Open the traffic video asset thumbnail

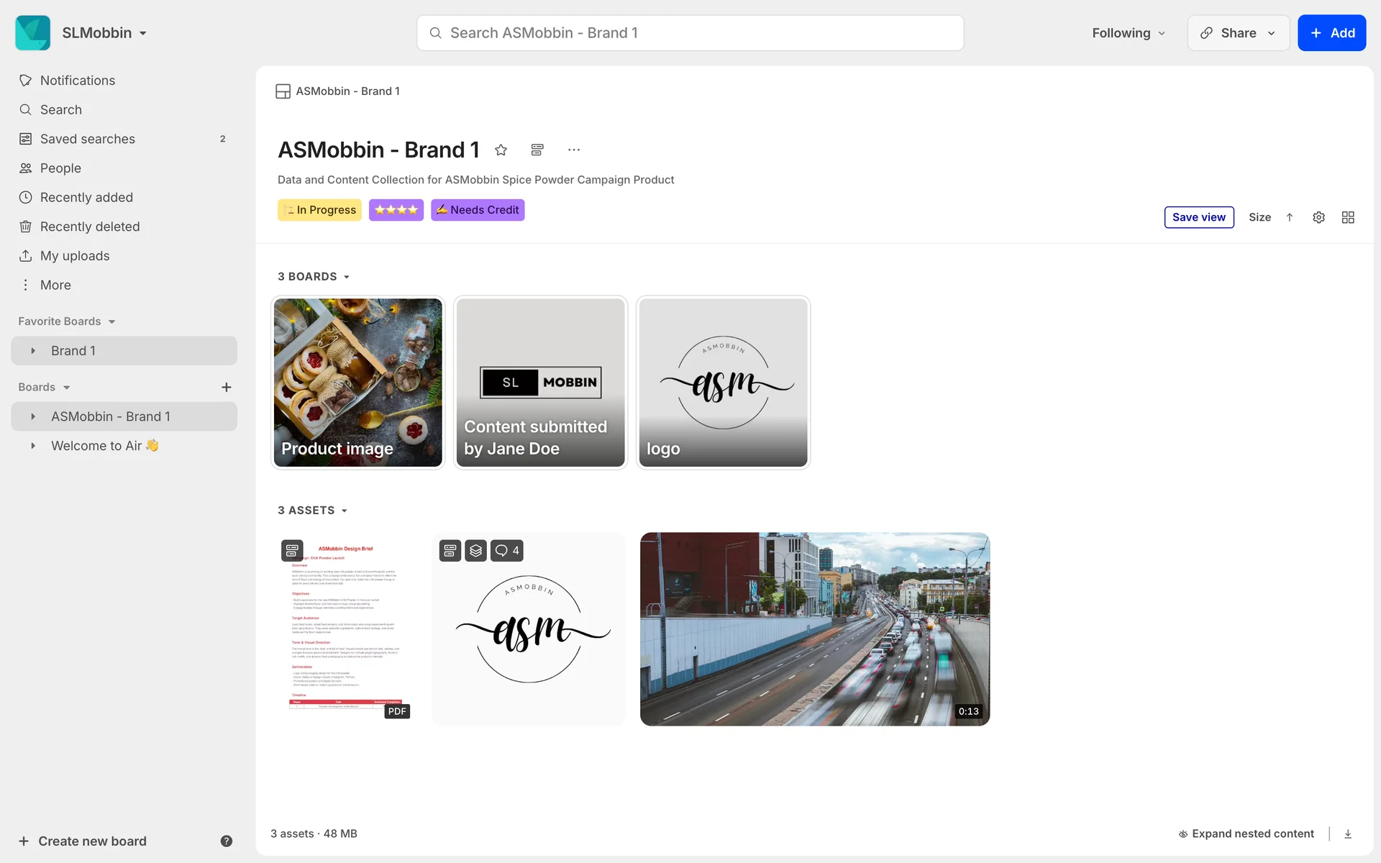tap(814, 629)
